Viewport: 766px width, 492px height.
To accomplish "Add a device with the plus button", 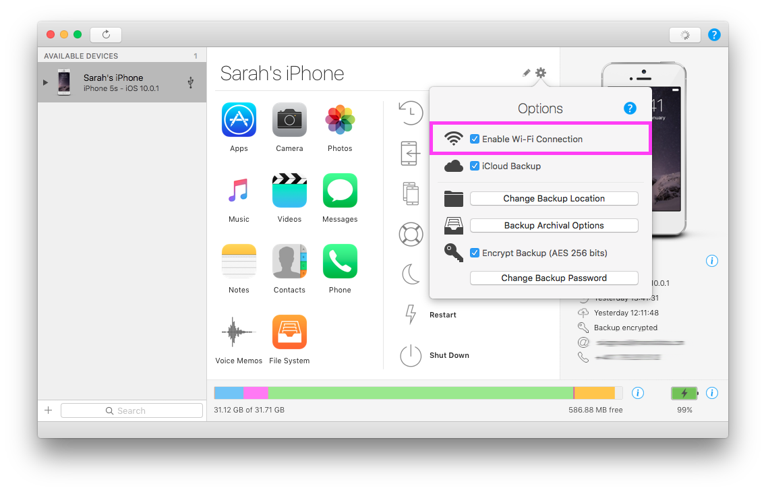I will [49, 410].
